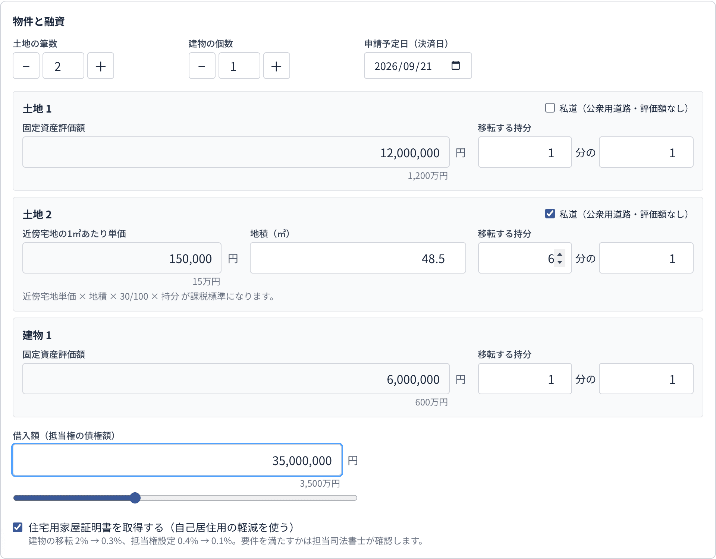Click the 借入額 slider handle
Image resolution: width=716 pixels, height=559 pixels.
pos(135,498)
